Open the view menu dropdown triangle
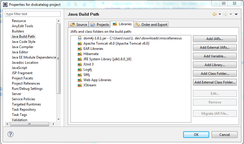Viewport: 244px width, 144px height. [x=236, y=14]
